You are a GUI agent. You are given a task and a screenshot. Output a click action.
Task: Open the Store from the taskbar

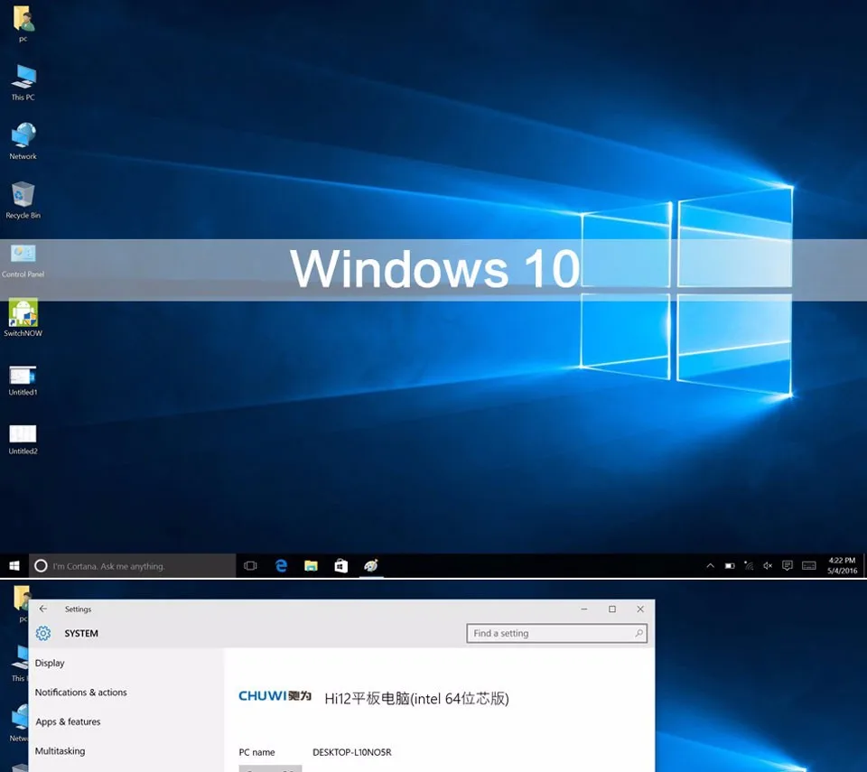[x=341, y=566]
